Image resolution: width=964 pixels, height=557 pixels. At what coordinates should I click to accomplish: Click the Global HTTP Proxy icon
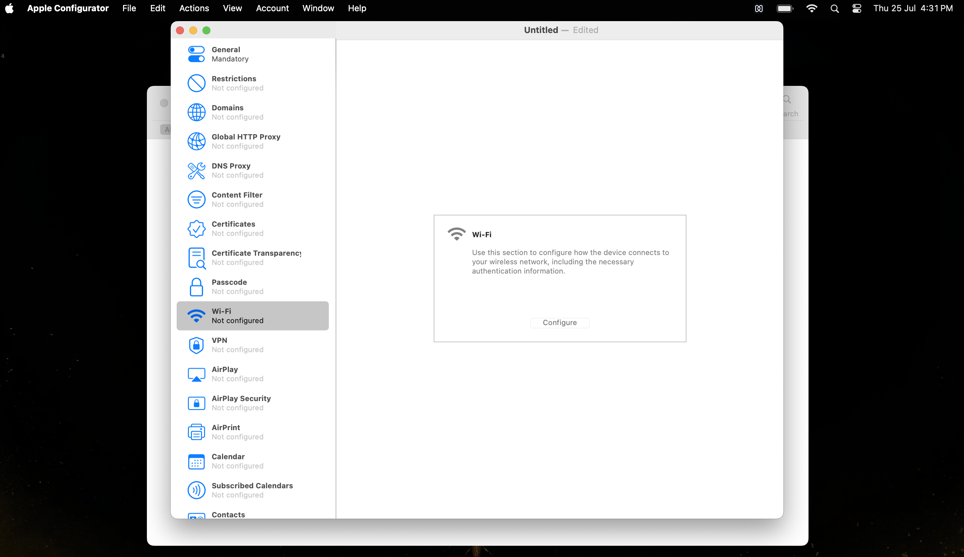(196, 141)
